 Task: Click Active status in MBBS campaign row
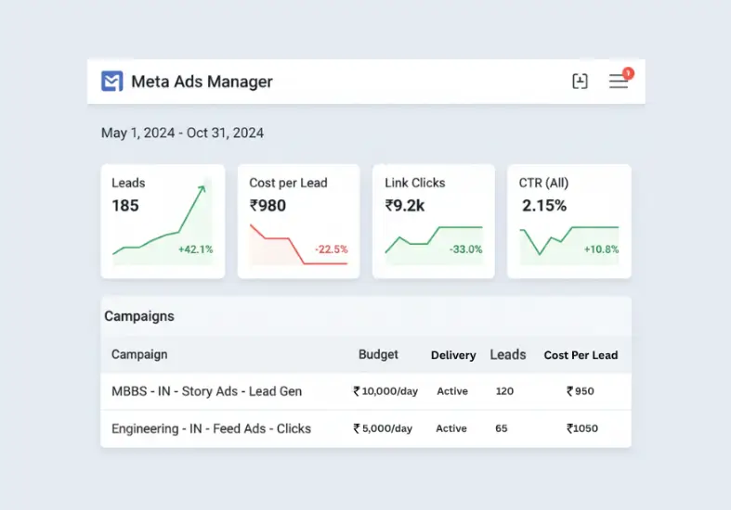(452, 391)
